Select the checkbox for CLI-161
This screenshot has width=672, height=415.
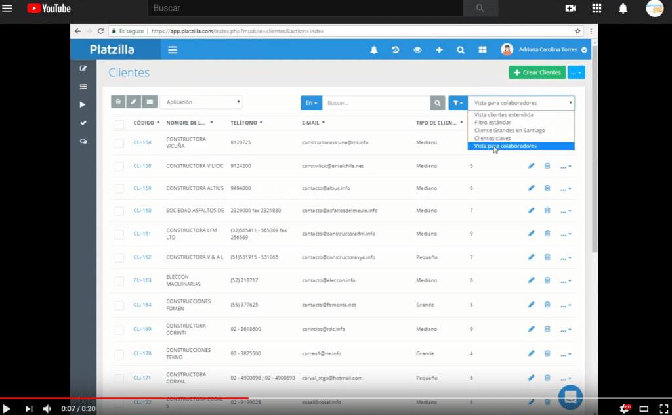click(x=119, y=234)
